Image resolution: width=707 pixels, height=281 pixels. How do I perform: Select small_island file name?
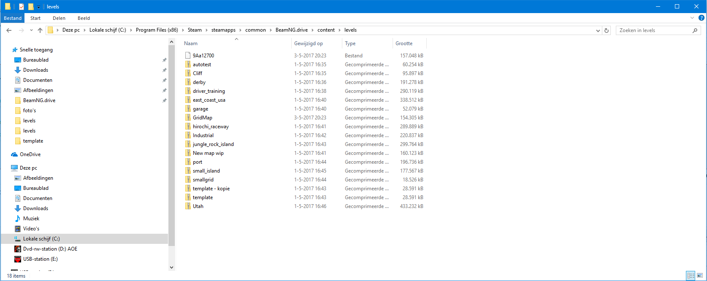pyautogui.click(x=206, y=171)
